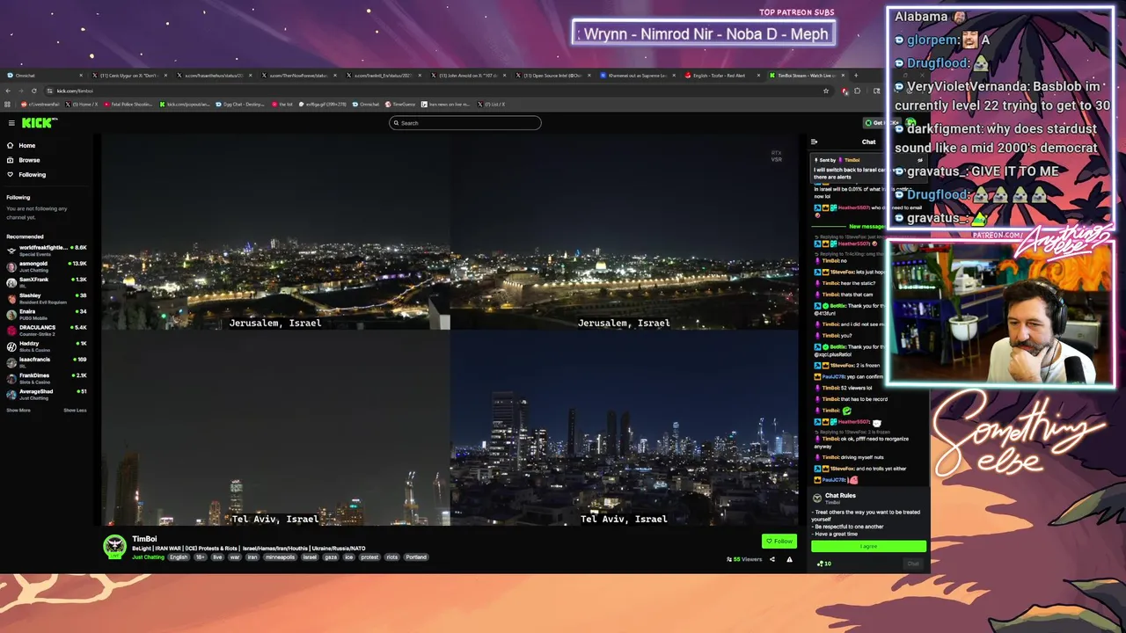Screen dimensions: 1126x633
Task: Click the Just Chatting category link
Action: coord(148,557)
